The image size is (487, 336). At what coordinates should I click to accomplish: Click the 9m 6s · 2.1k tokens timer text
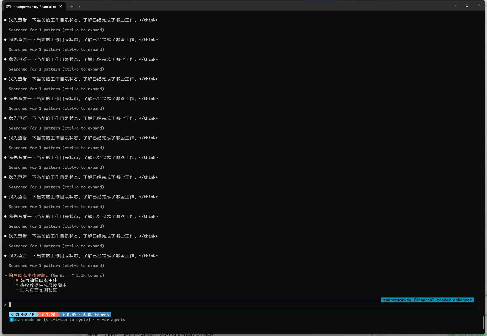point(78,276)
